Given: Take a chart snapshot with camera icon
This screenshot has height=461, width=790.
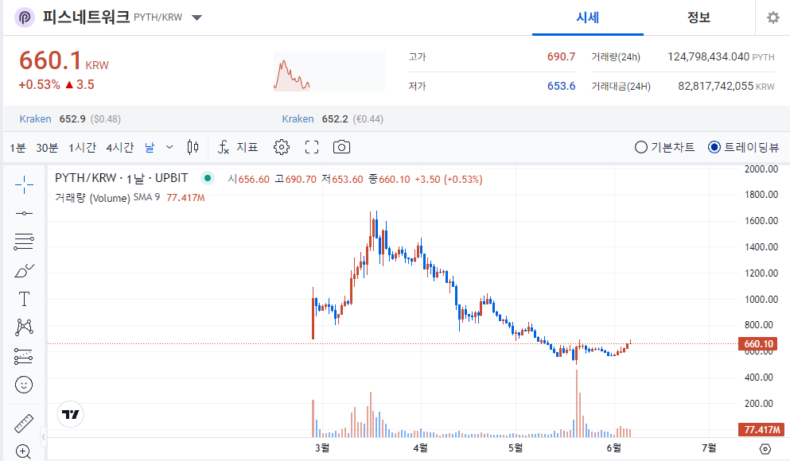Looking at the screenshot, I should click(x=341, y=147).
